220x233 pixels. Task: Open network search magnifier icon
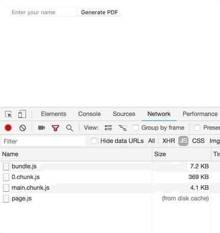point(69,128)
